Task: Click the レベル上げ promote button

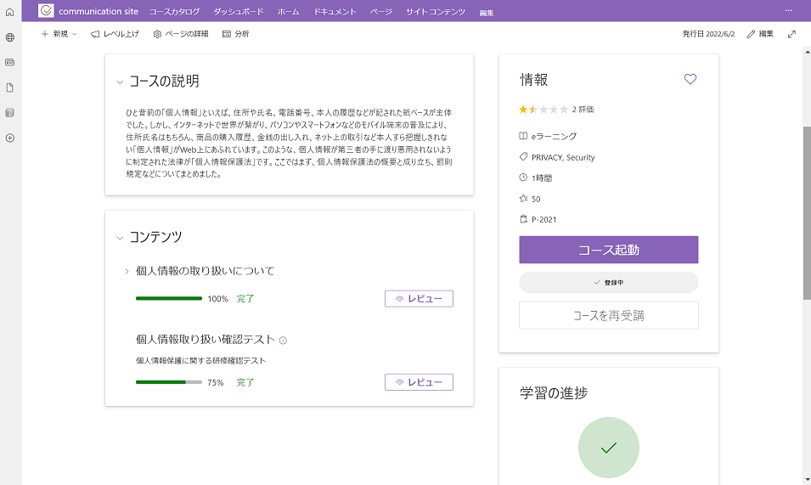Action: click(x=115, y=34)
